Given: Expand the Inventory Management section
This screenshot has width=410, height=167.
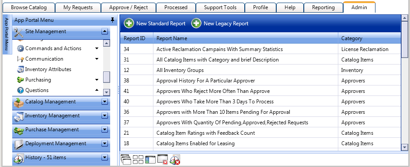Looking at the screenshot, I should point(104,116).
